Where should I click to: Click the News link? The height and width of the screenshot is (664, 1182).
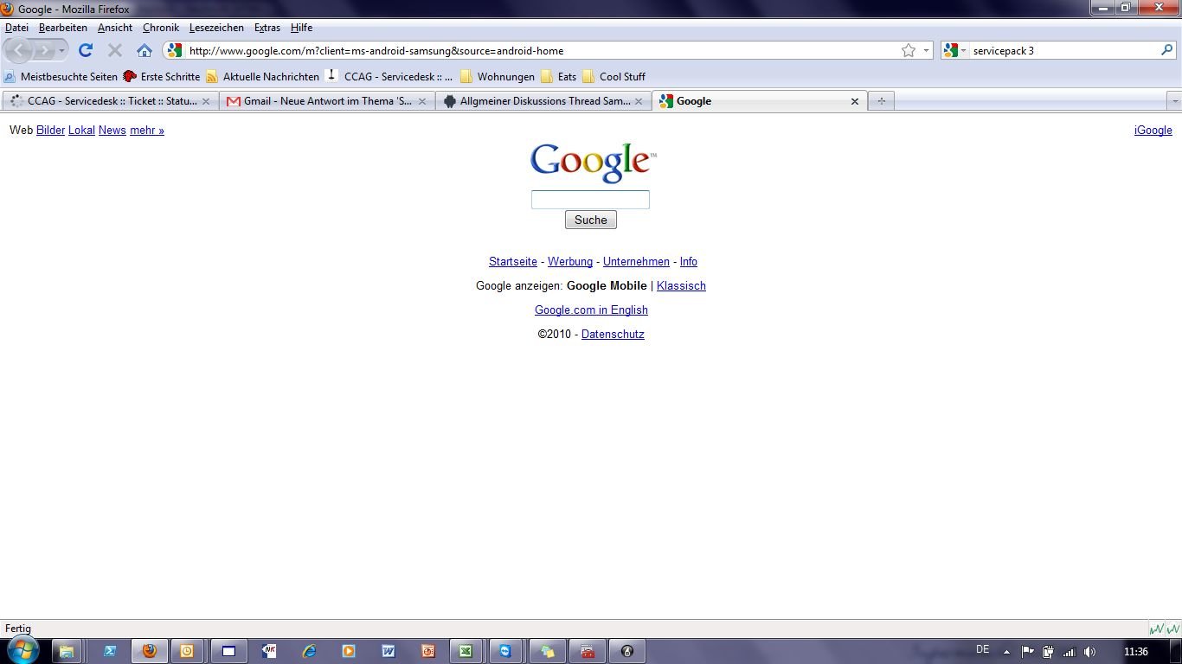tap(112, 131)
